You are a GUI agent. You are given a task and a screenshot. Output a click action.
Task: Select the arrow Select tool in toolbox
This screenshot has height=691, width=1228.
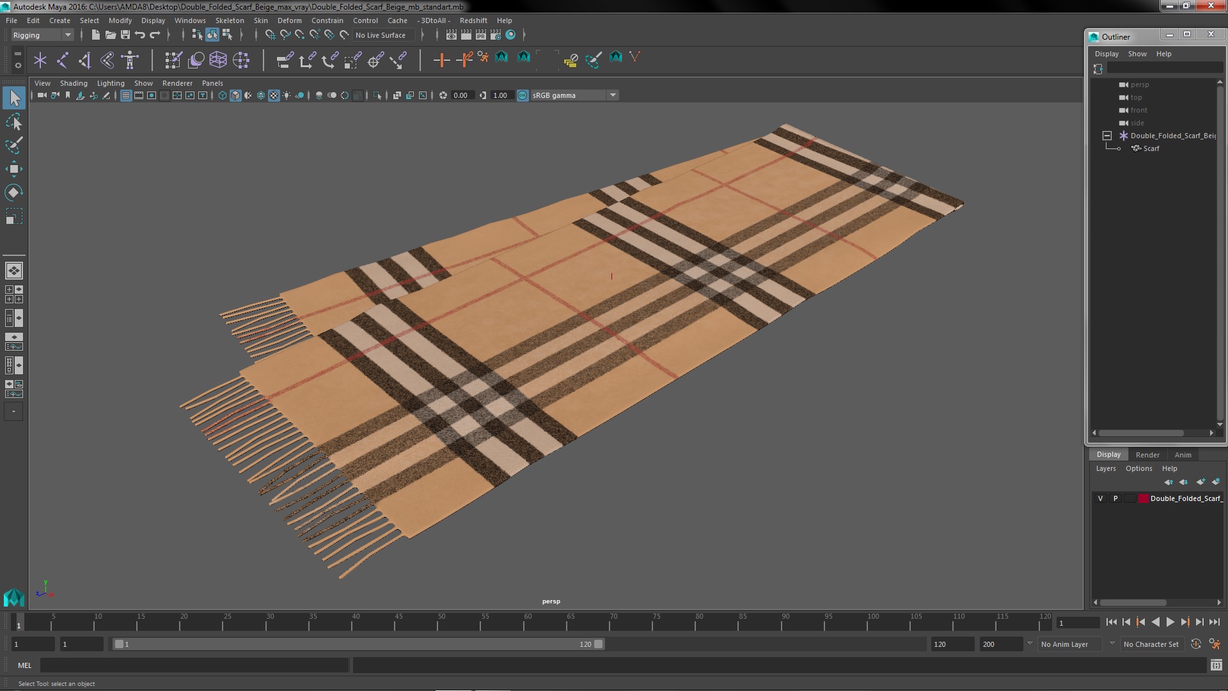[x=14, y=98]
